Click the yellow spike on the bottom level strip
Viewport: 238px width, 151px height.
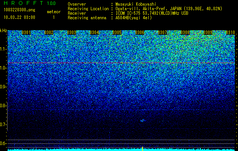(x=143, y=149)
